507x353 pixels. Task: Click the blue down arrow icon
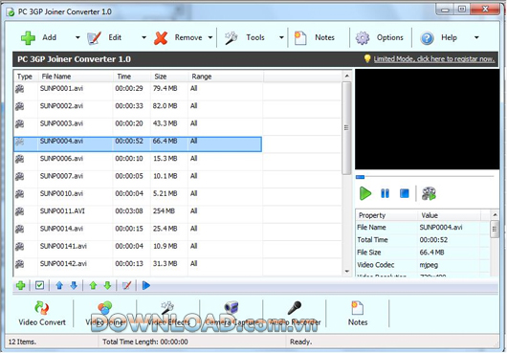[x=74, y=285]
